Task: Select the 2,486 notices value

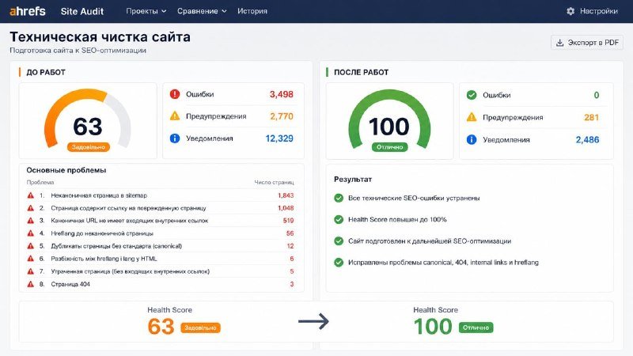Action: (x=587, y=140)
